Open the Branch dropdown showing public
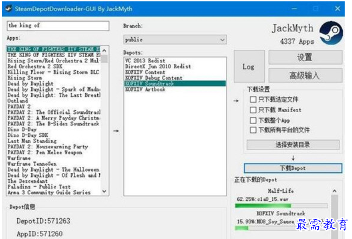The width and height of the screenshot is (352, 239). [x=175, y=40]
